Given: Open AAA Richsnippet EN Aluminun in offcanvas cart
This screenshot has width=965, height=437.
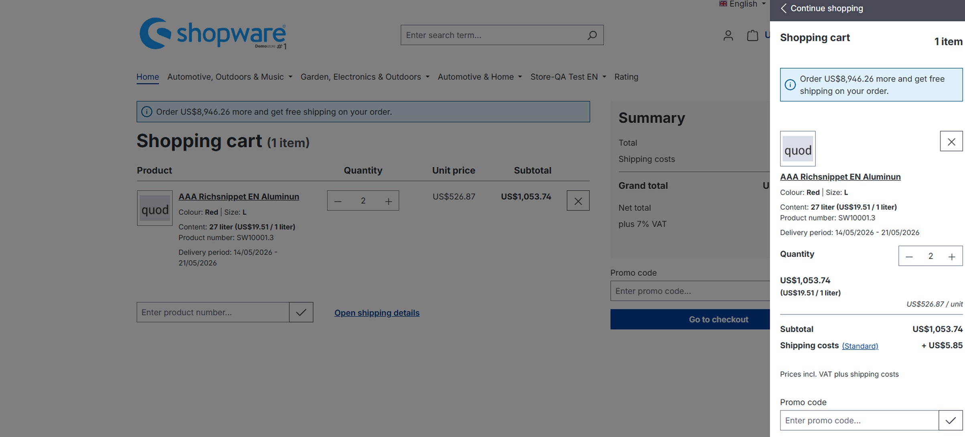Looking at the screenshot, I should click(840, 177).
